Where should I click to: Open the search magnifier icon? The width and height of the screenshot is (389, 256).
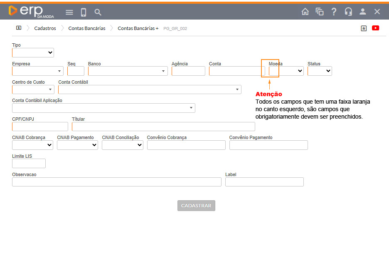click(x=98, y=12)
